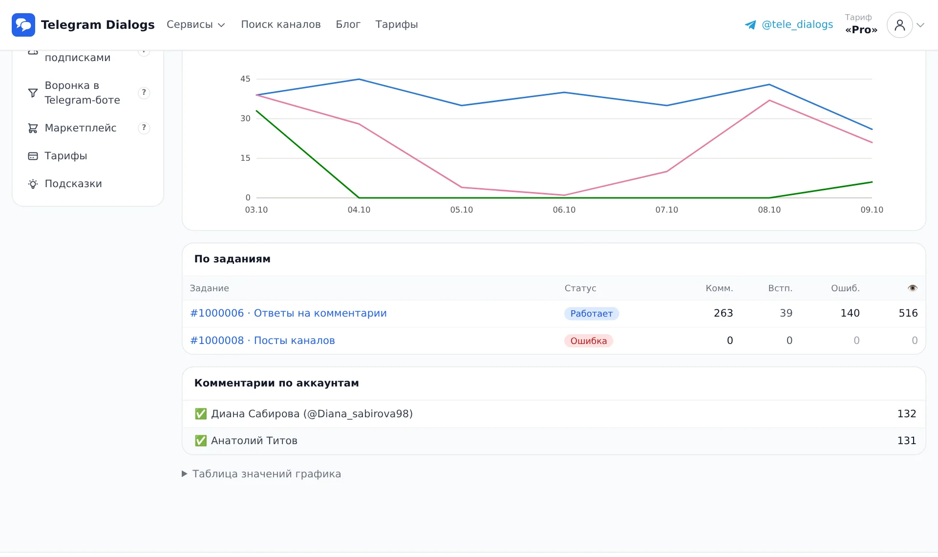Image resolution: width=938 pixels, height=557 pixels.
Task: Click the Ошибка status badge
Action: click(x=589, y=341)
